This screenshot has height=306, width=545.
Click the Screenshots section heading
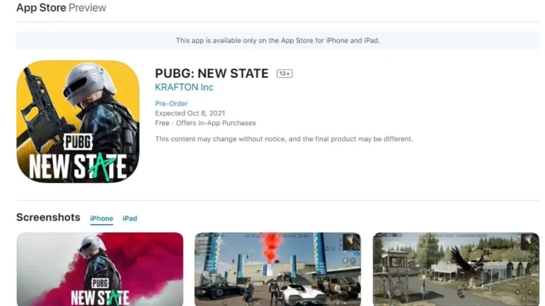click(48, 217)
